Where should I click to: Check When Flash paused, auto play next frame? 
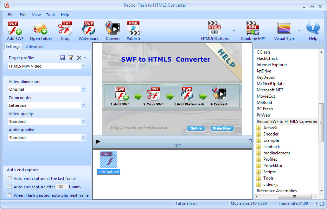click(x=9, y=195)
